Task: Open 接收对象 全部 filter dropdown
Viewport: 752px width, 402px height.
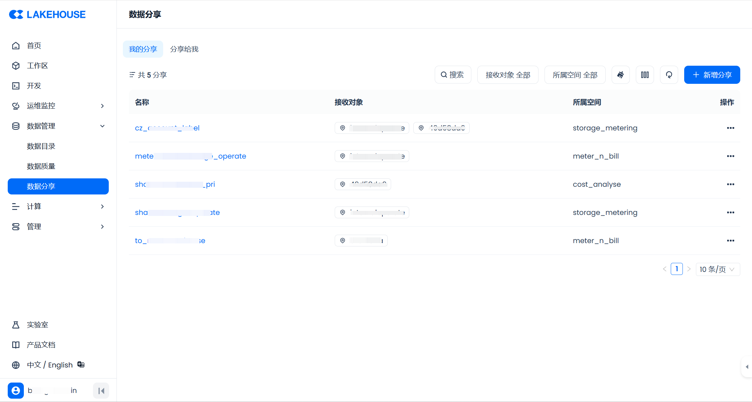Action: coord(508,75)
